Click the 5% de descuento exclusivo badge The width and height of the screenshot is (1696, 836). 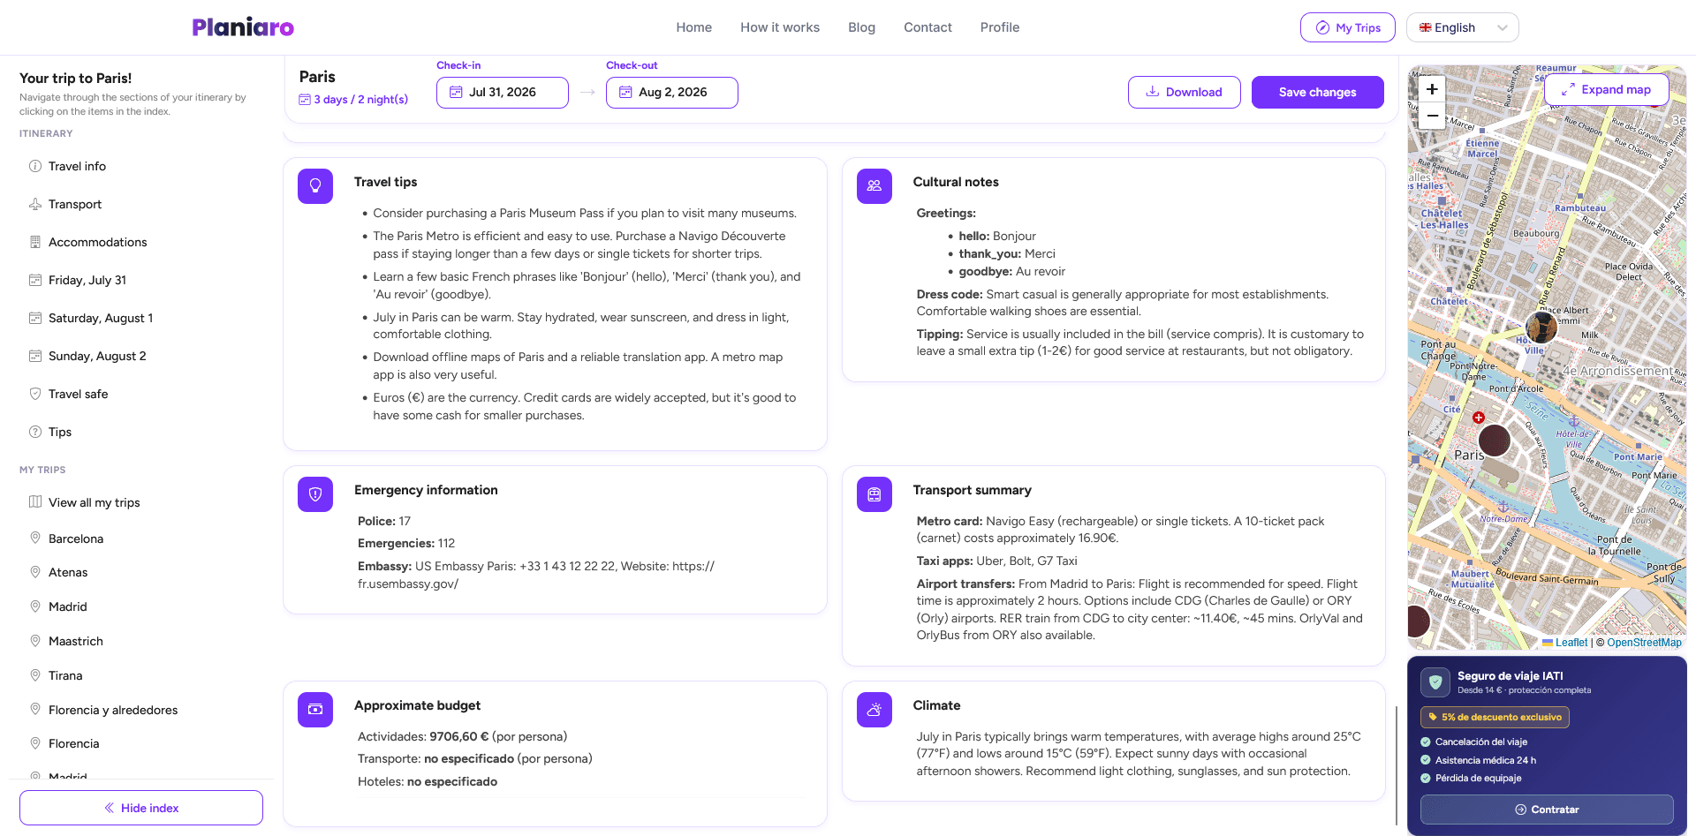[x=1495, y=717]
